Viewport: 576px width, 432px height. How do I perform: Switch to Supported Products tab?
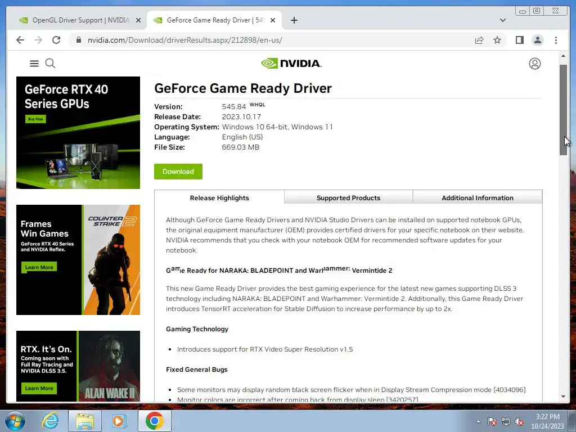click(x=348, y=197)
